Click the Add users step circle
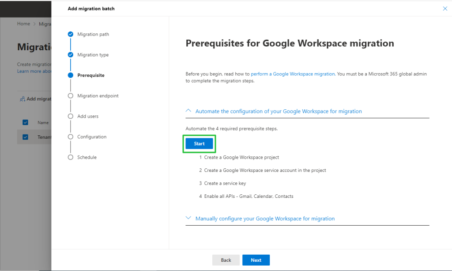 70,116
